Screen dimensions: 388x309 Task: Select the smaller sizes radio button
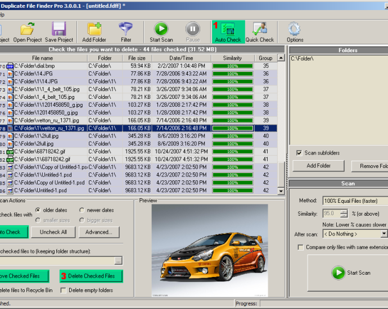pyautogui.click(x=38, y=220)
